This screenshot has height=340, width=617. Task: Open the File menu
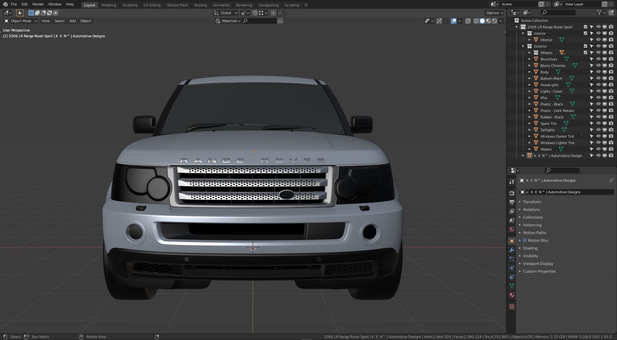click(14, 4)
